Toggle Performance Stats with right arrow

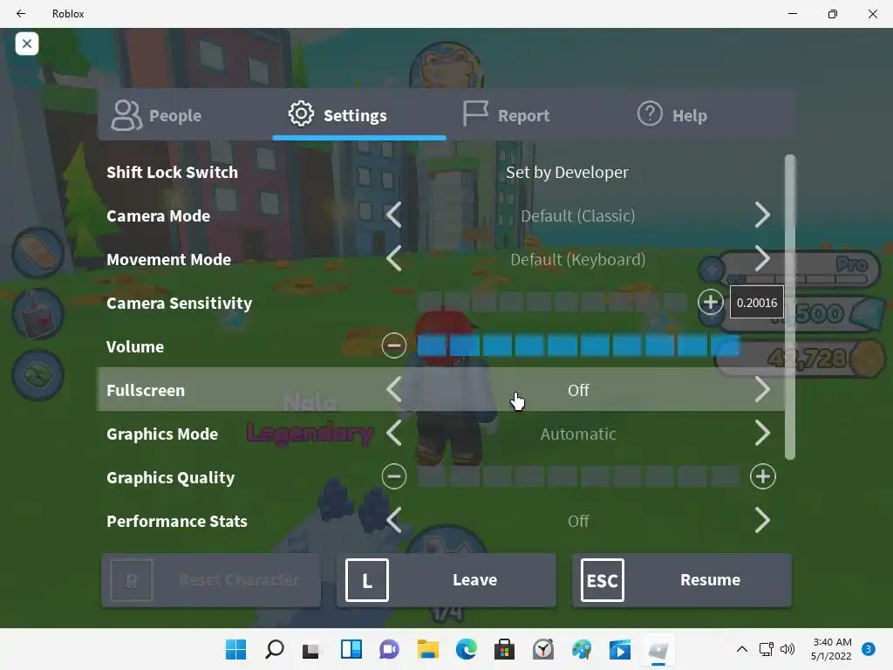coord(762,521)
